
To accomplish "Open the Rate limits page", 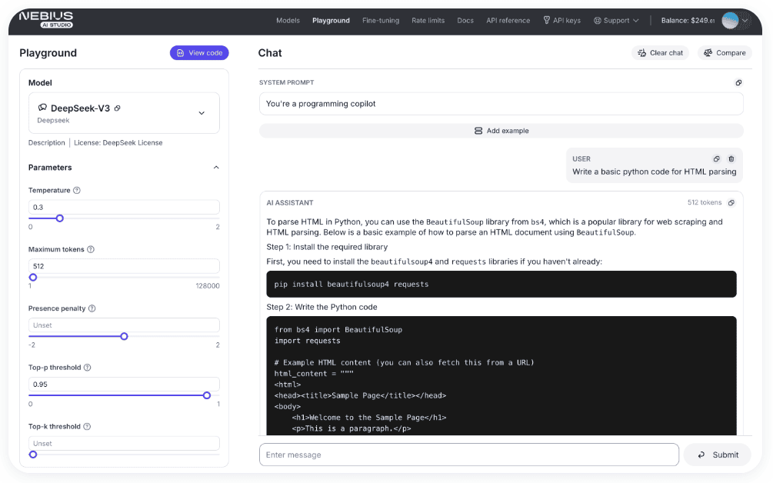I will pos(428,20).
